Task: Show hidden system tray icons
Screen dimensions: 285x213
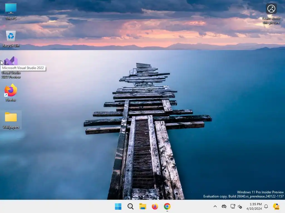Action: (215, 206)
